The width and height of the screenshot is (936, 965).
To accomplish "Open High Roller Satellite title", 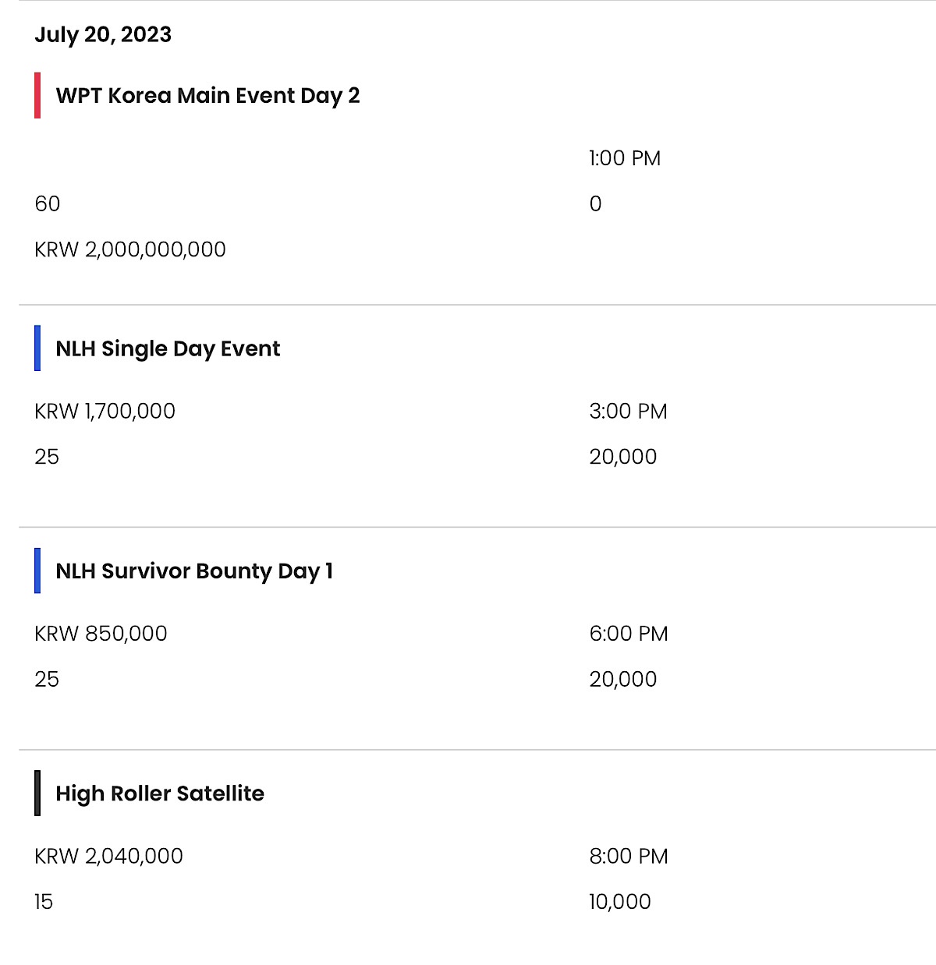I will point(160,794).
